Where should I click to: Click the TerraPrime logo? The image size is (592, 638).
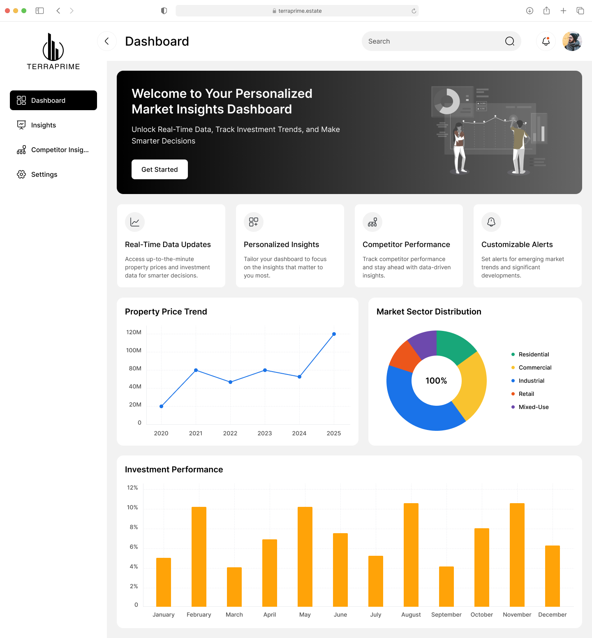pyautogui.click(x=53, y=51)
